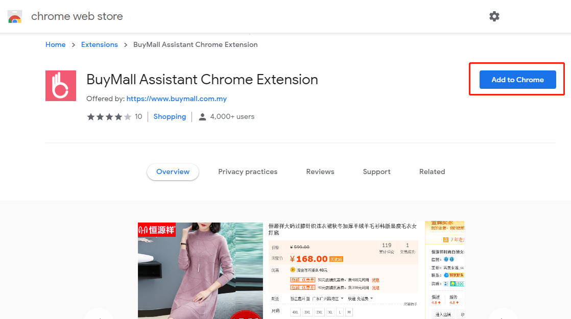
Task: Click the "¥168.00" price in the preview
Action: tap(309, 259)
